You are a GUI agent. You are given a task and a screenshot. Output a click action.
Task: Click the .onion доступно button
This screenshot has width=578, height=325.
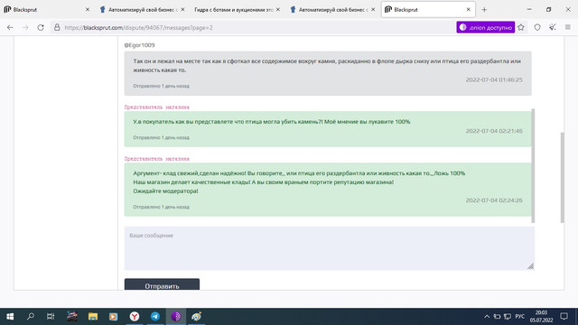[486, 27]
